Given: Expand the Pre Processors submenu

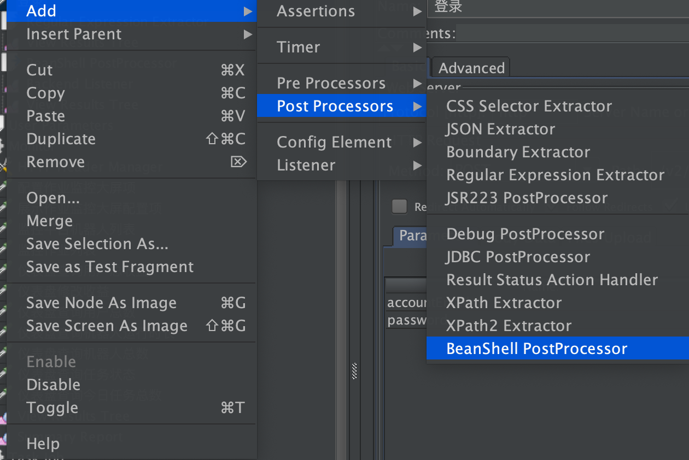Looking at the screenshot, I should pyautogui.click(x=342, y=83).
